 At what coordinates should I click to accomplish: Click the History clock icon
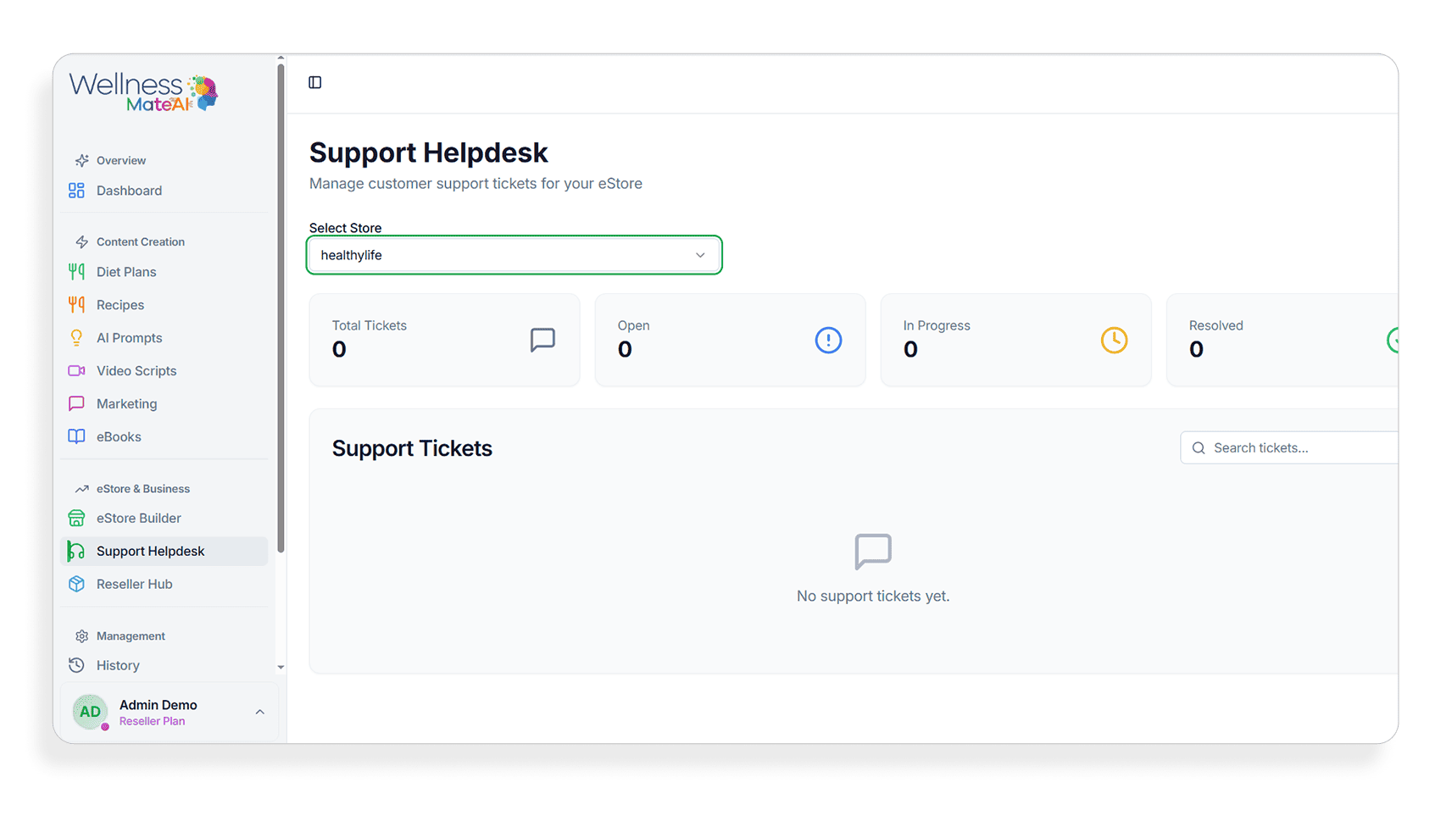[x=76, y=666]
